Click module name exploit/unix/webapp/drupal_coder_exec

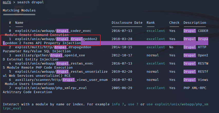tap(53, 31)
